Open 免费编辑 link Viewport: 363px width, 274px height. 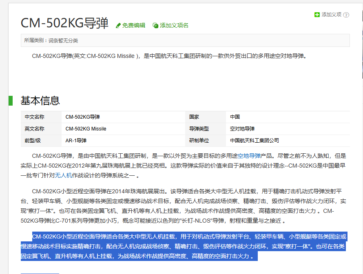[134, 25]
